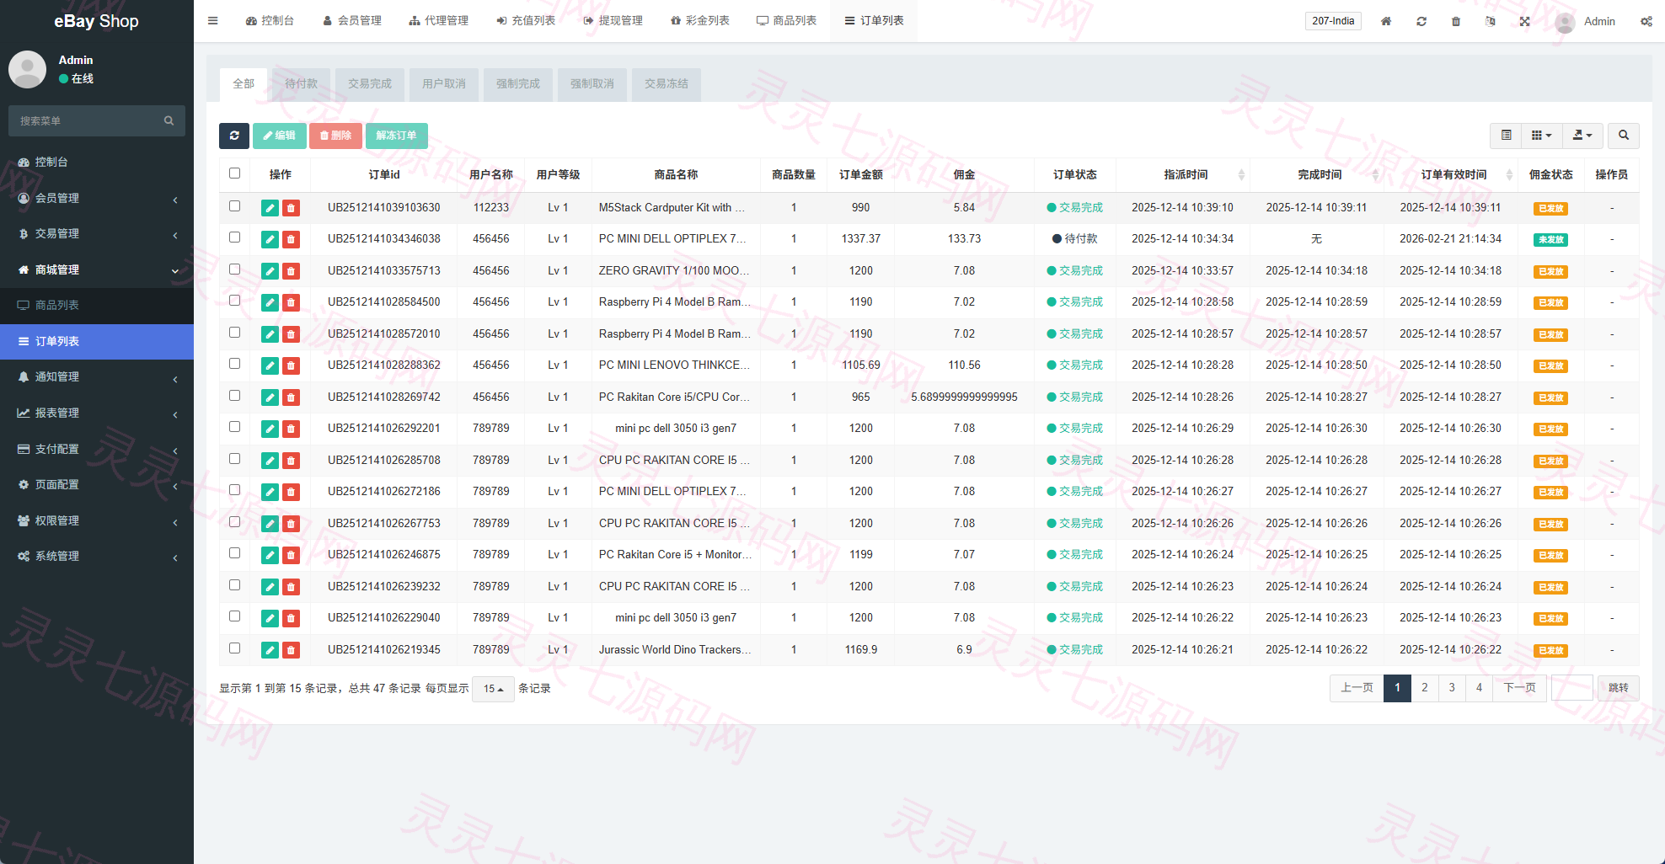
Task: Switch to the 待付款 filter tab
Action: pyautogui.click(x=301, y=84)
